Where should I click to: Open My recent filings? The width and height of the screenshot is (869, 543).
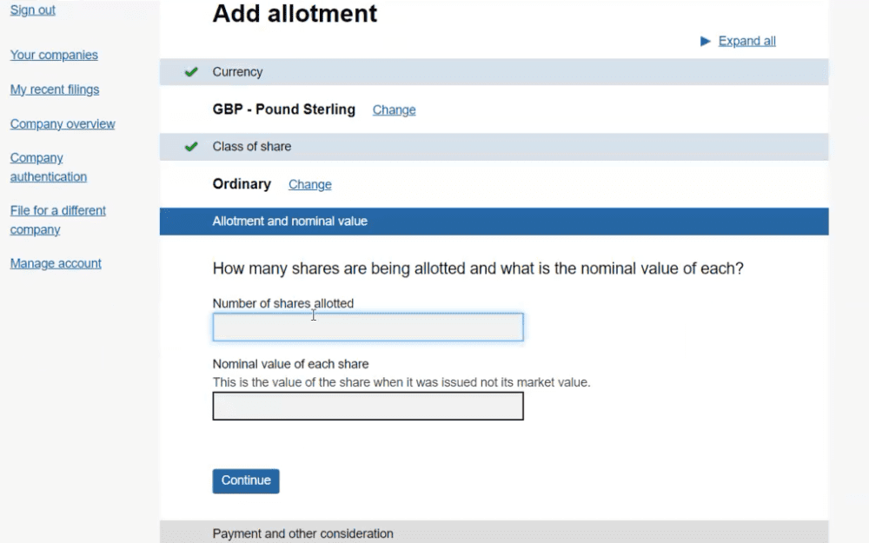[55, 89]
